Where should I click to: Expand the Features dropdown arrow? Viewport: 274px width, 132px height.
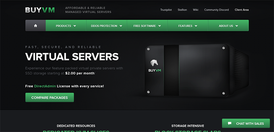pos(196,26)
